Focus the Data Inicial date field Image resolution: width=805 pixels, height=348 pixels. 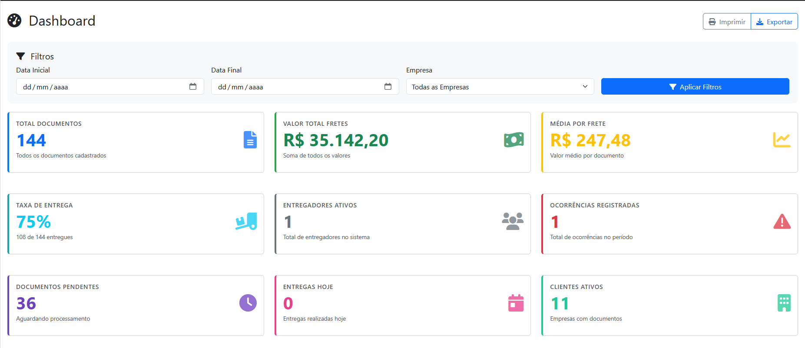[x=100, y=87]
